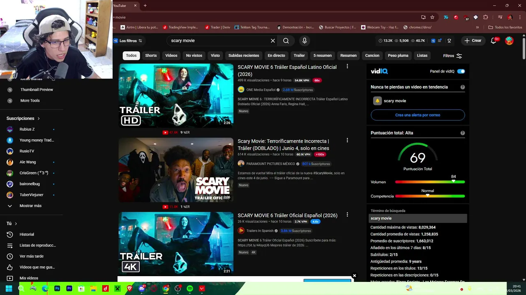526x295 pixels.
Task: Click the Competencia score slider bar
Action: (x=430, y=196)
